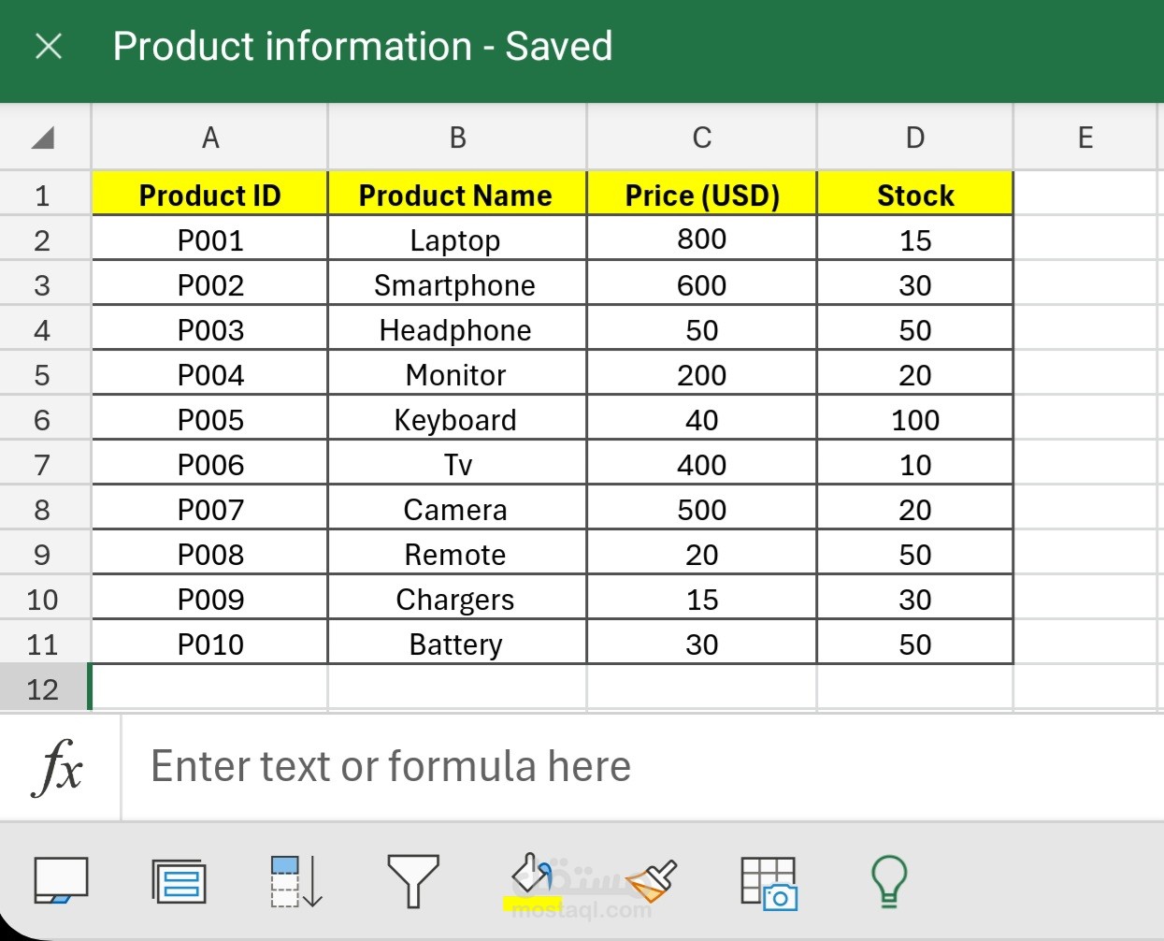Screen dimensions: 1164x941
Task: Open the comment/note icon in bottom toolbar
Action: click(x=61, y=880)
